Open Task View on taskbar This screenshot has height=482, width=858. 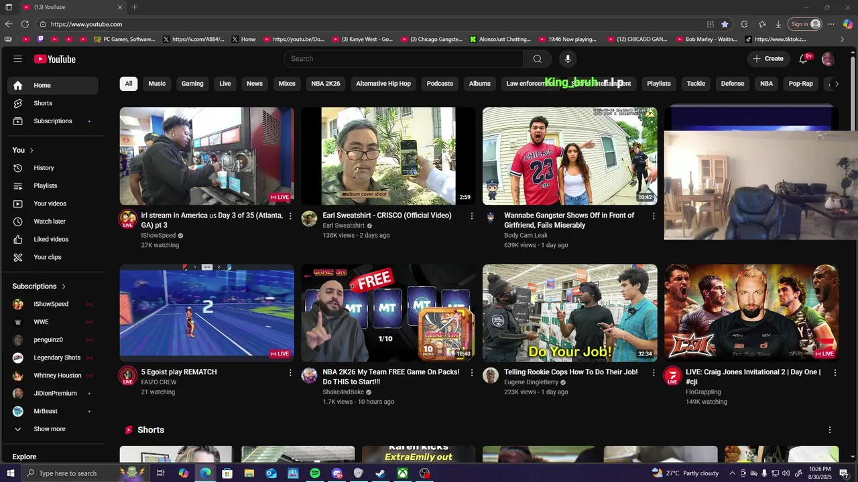point(161,473)
